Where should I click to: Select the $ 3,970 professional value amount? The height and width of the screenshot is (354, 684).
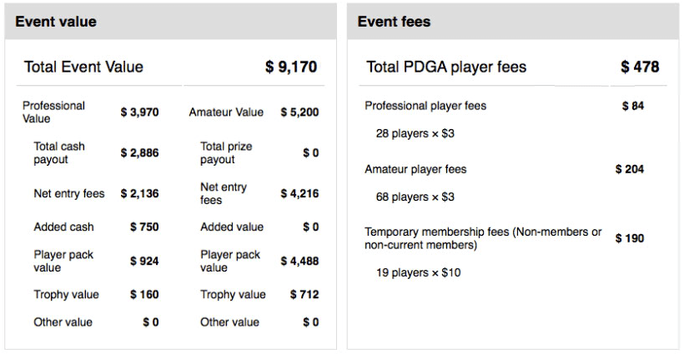139,112
